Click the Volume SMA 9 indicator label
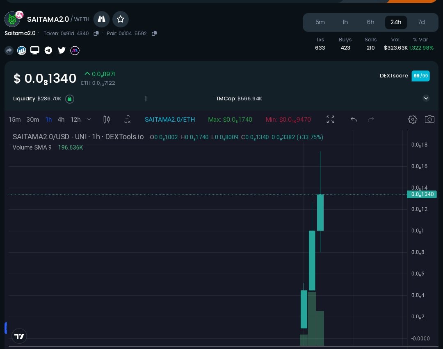The height and width of the screenshot is (349, 443). coord(32,147)
